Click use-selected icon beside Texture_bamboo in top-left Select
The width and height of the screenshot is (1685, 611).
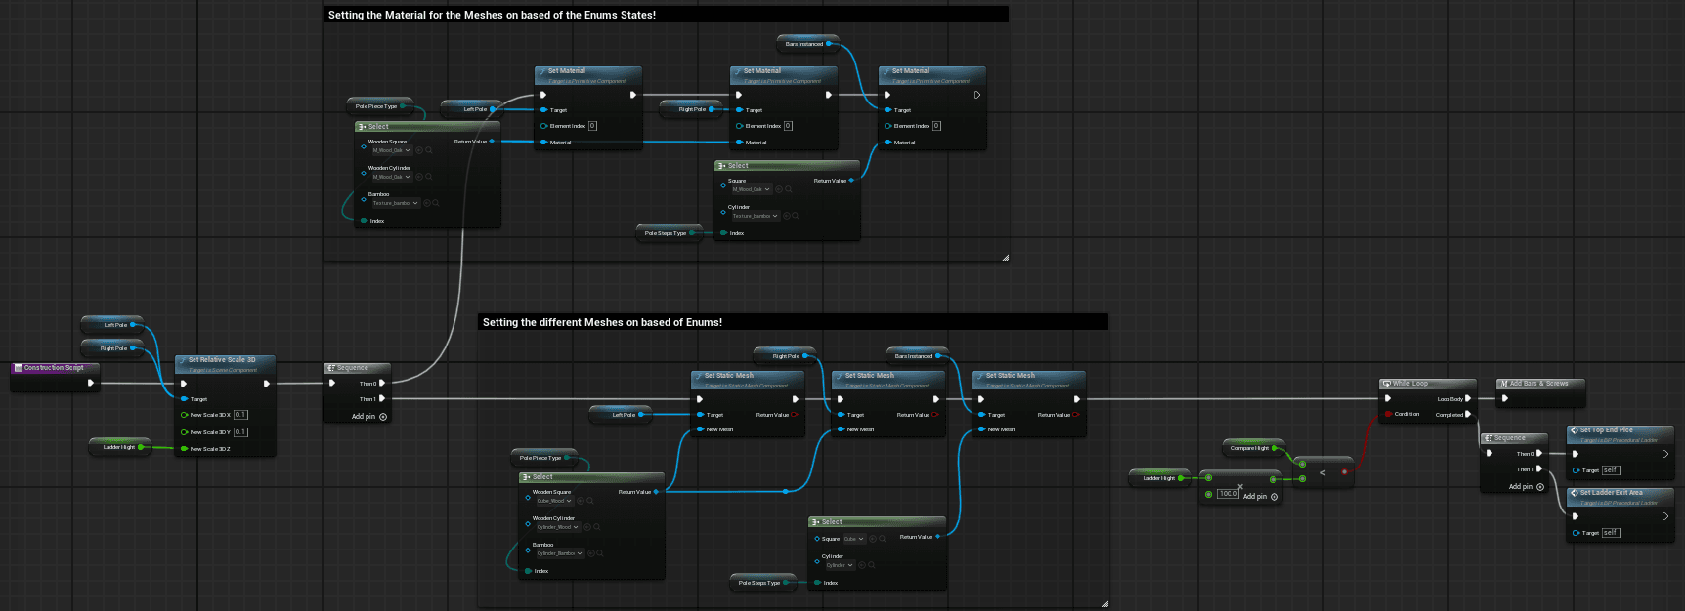pyautogui.click(x=426, y=203)
